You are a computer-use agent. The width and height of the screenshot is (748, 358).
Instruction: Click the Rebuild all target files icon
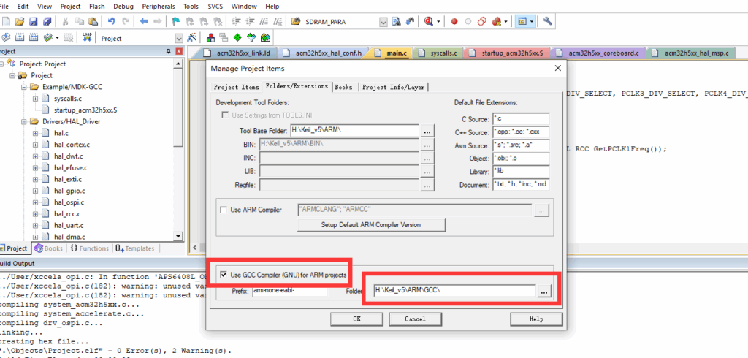34,38
